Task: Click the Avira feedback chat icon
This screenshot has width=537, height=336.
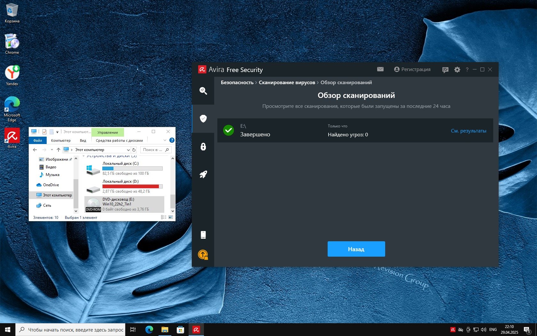Action: 445,70
